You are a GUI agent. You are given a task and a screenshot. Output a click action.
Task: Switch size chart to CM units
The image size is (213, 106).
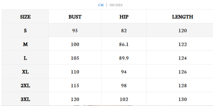[101, 5]
